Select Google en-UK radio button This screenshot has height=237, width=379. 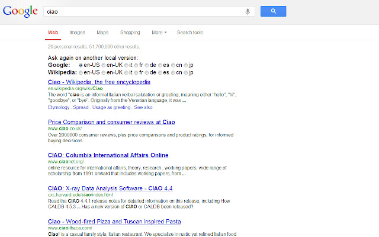(x=104, y=65)
